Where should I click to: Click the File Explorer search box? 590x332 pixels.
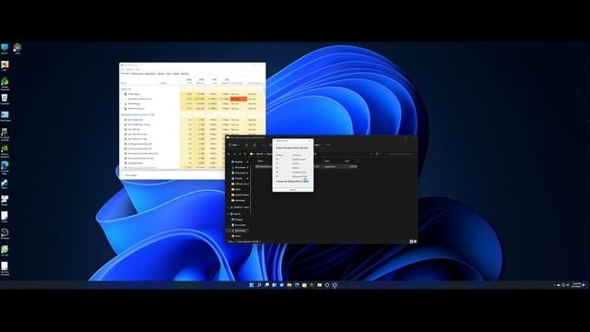pos(399,154)
